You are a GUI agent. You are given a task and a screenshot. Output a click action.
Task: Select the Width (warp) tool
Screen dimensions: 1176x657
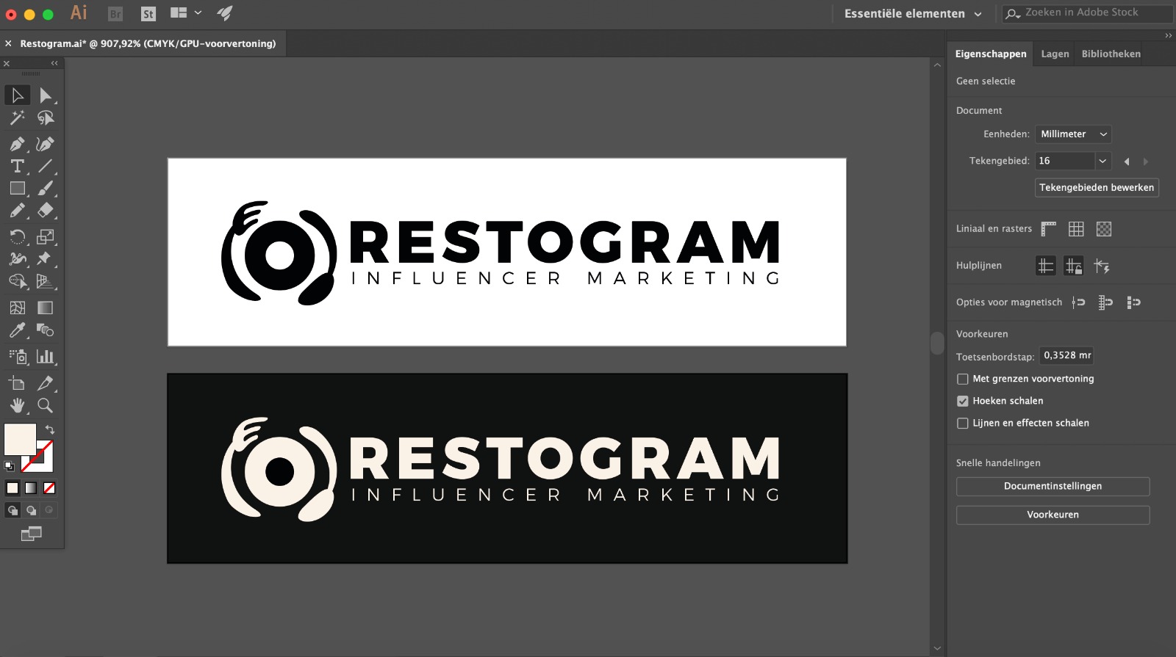coord(18,258)
